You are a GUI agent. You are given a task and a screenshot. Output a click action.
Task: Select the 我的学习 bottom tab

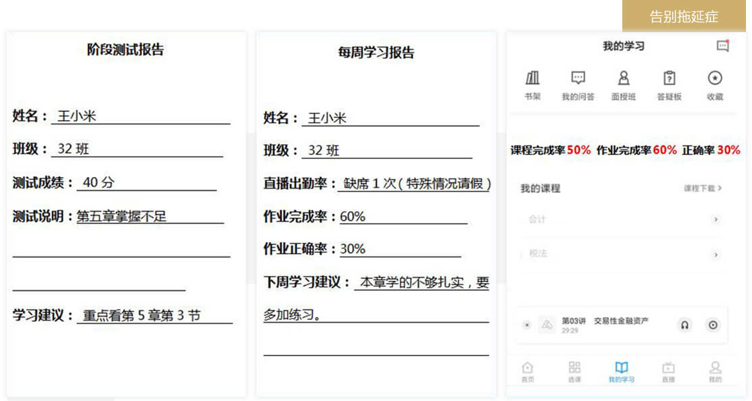point(622,371)
